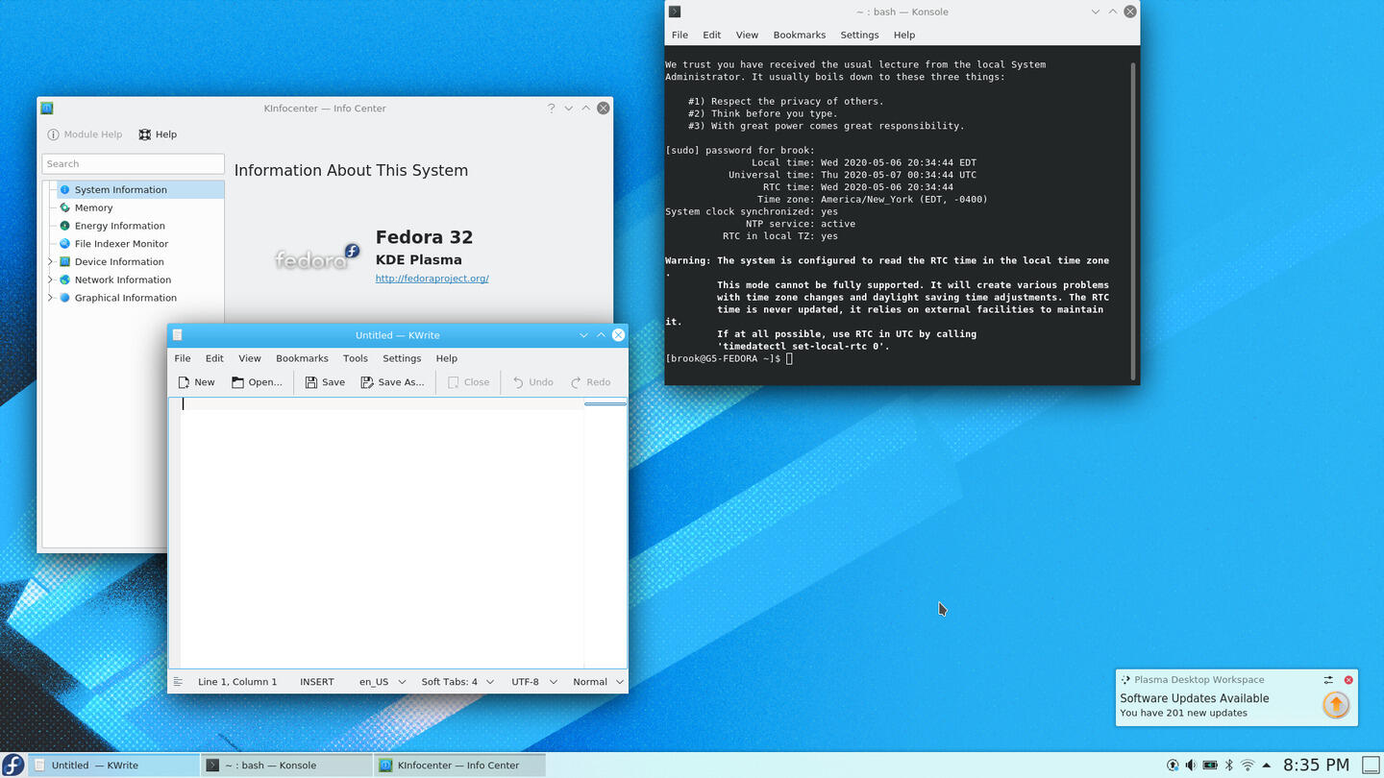Open the Konsole Bookmarks menu

(800, 35)
